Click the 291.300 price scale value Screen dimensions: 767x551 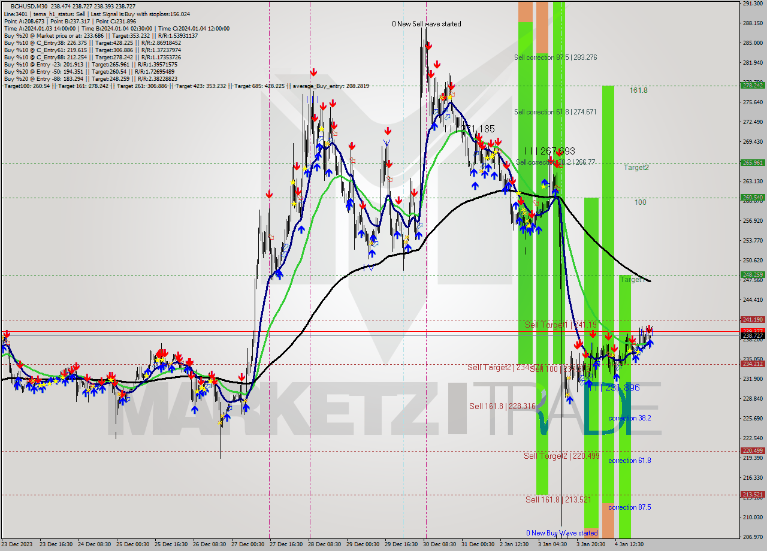[753, 4]
